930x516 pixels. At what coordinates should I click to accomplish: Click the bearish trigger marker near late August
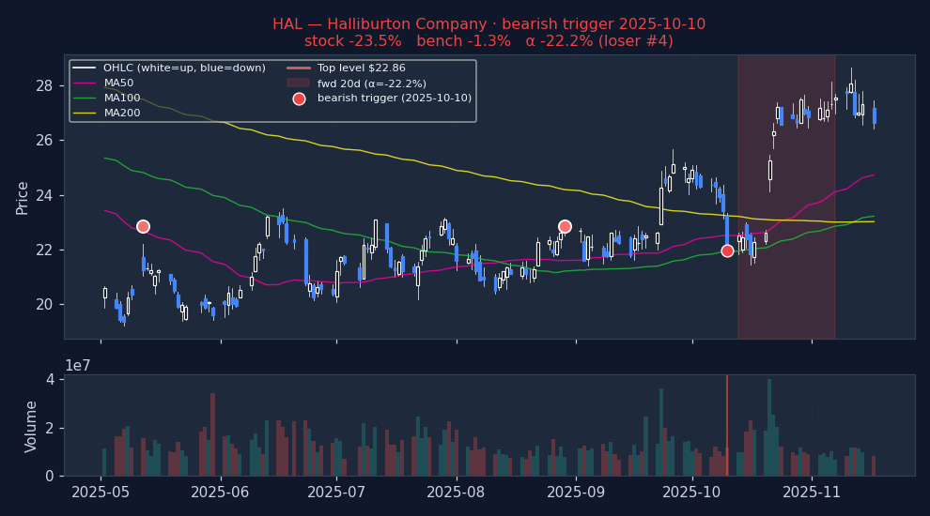coord(565,226)
